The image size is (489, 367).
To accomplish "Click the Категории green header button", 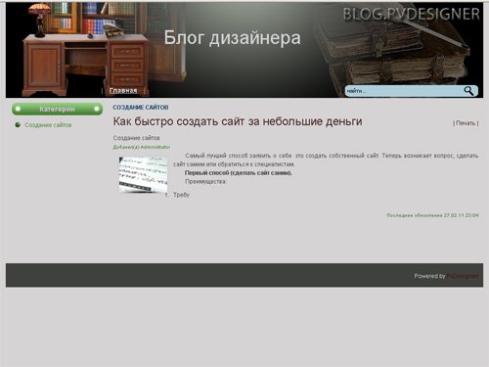I will (x=57, y=109).
